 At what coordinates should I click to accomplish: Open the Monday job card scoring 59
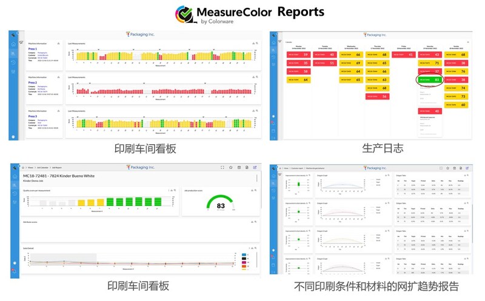pyautogui.click(x=298, y=55)
